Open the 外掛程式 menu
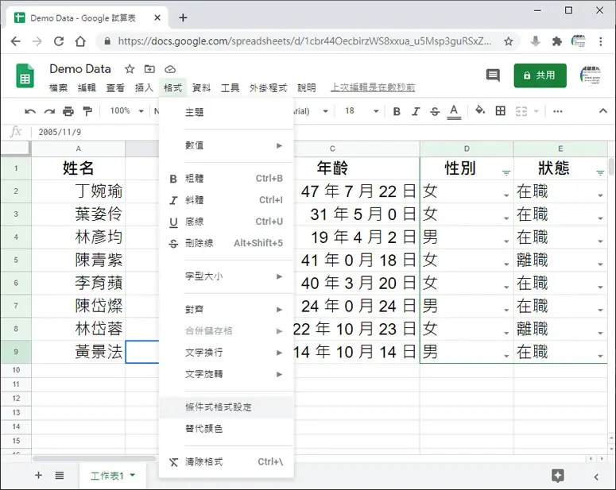The width and height of the screenshot is (616, 490). [269, 87]
